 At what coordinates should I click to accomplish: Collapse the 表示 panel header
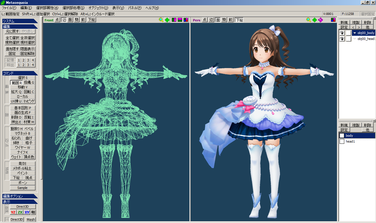click(x=20, y=202)
